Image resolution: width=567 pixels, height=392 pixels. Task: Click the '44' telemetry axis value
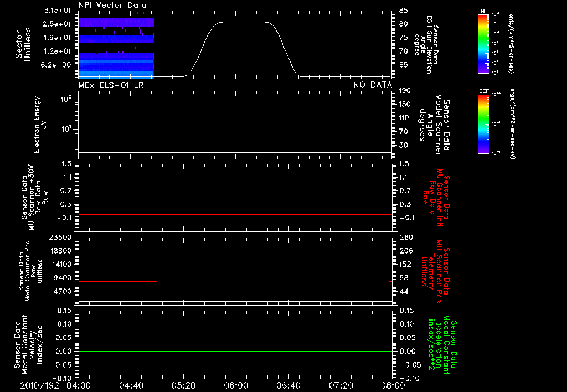(x=404, y=291)
